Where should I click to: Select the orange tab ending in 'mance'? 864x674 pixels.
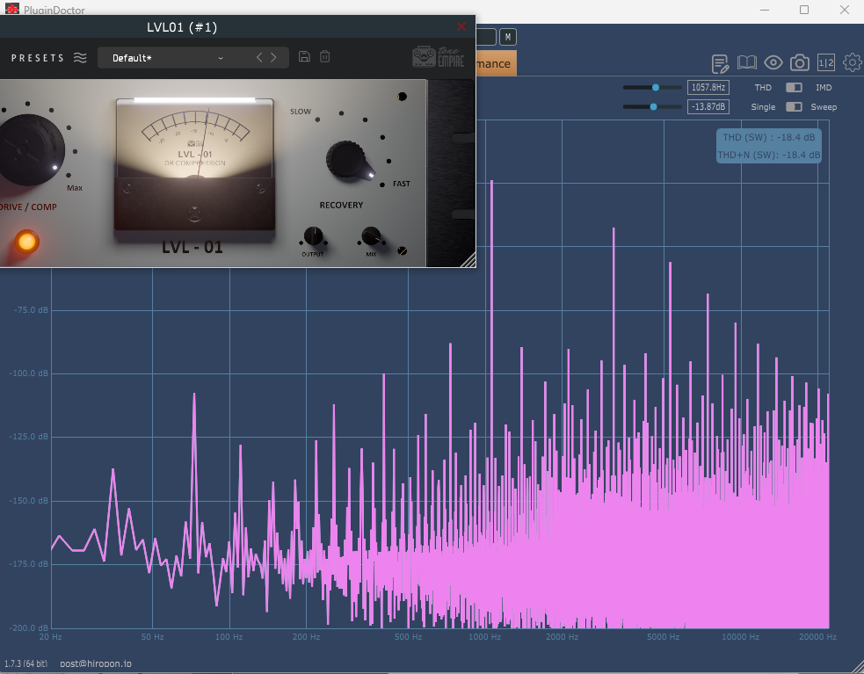click(x=496, y=63)
